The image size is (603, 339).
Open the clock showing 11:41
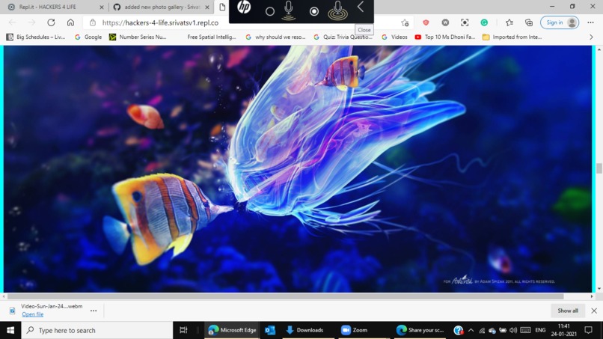tap(564, 330)
